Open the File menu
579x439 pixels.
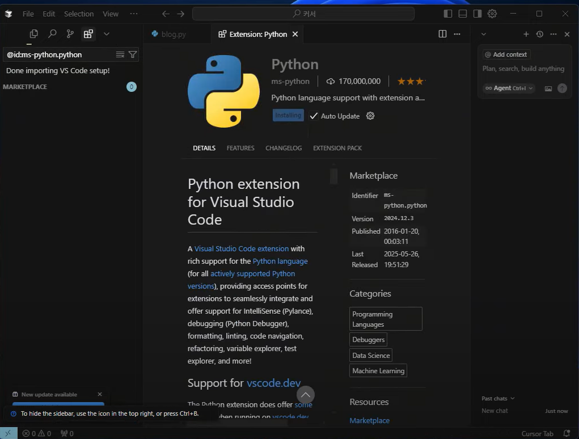coord(28,14)
